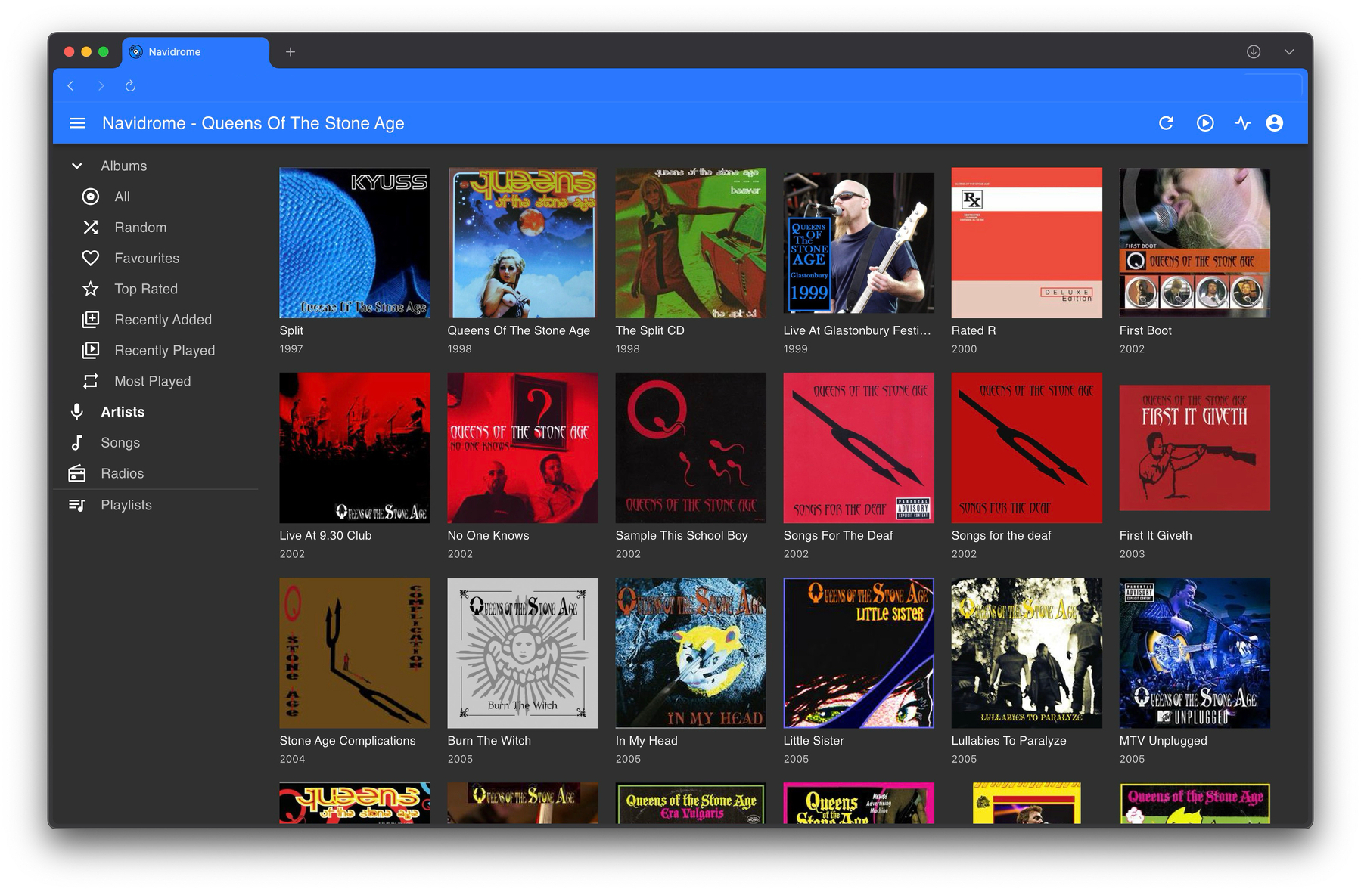Click the Recently Added albums icon
The width and height of the screenshot is (1361, 892).
click(90, 319)
